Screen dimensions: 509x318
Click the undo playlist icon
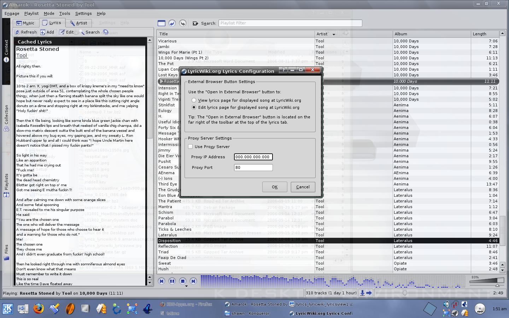(x=172, y=23)
